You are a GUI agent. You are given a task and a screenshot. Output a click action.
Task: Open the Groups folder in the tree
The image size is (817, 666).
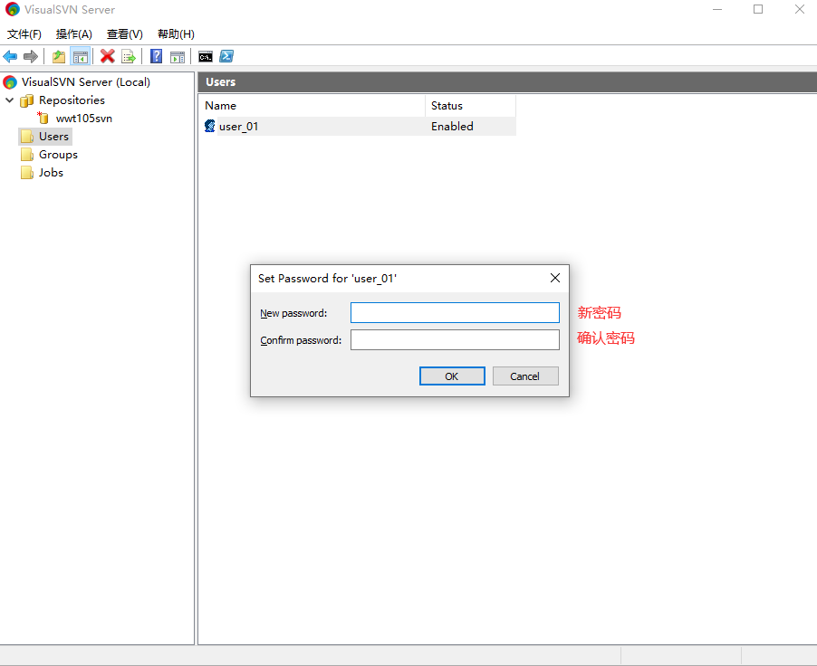58,155
